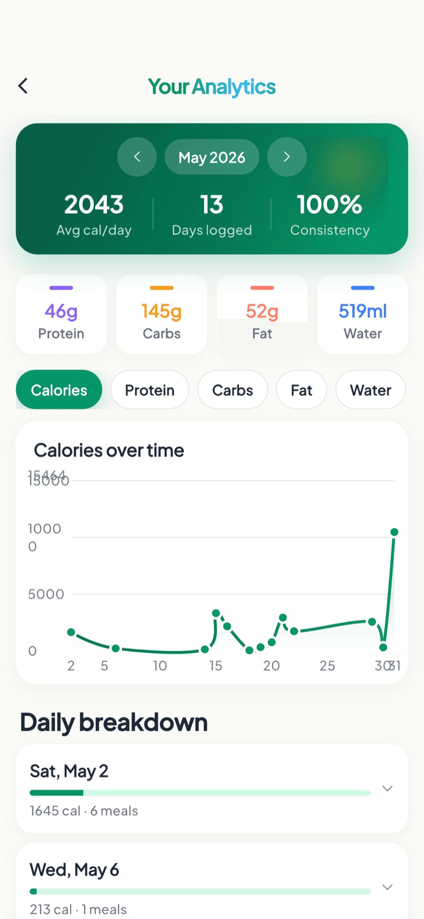Go back using the top-left arrow

(23, 86)
